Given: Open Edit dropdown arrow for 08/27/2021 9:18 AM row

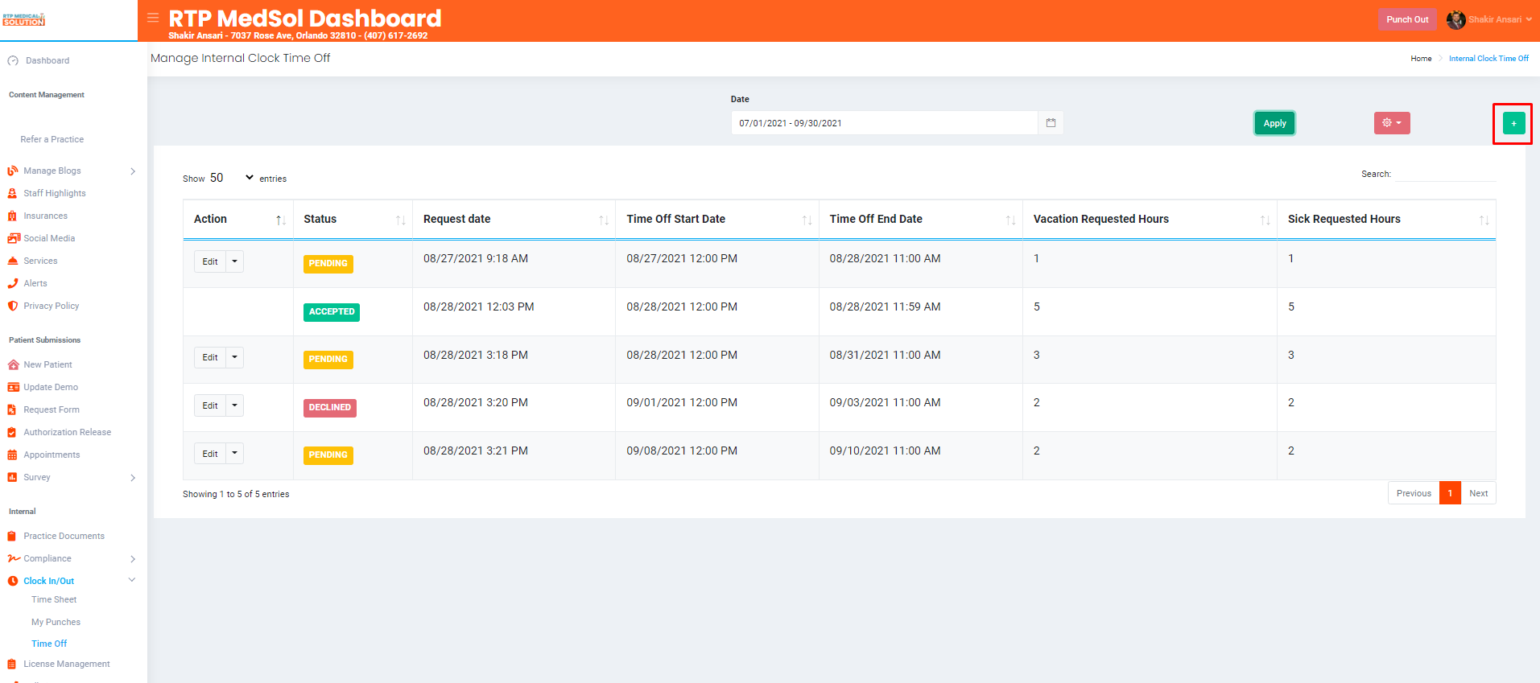Looking at the screenshot, I should [x=234, y=261].
